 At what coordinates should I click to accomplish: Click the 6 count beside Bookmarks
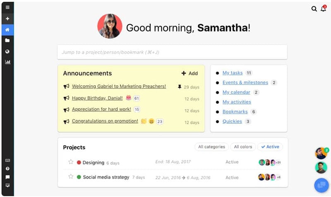click(254, 112)
